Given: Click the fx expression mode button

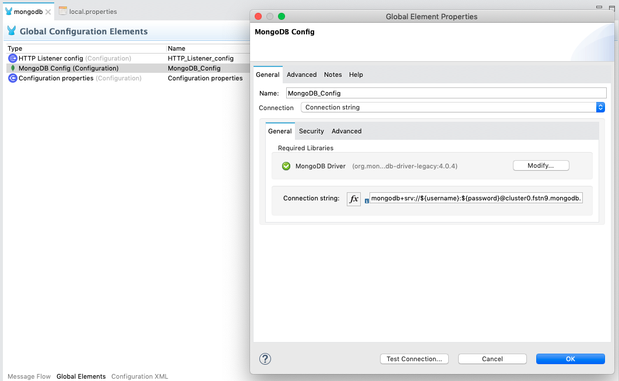Looking at the screenshot, I should (x=354, y=199).
